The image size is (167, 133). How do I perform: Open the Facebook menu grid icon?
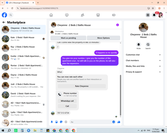(148, 15)
